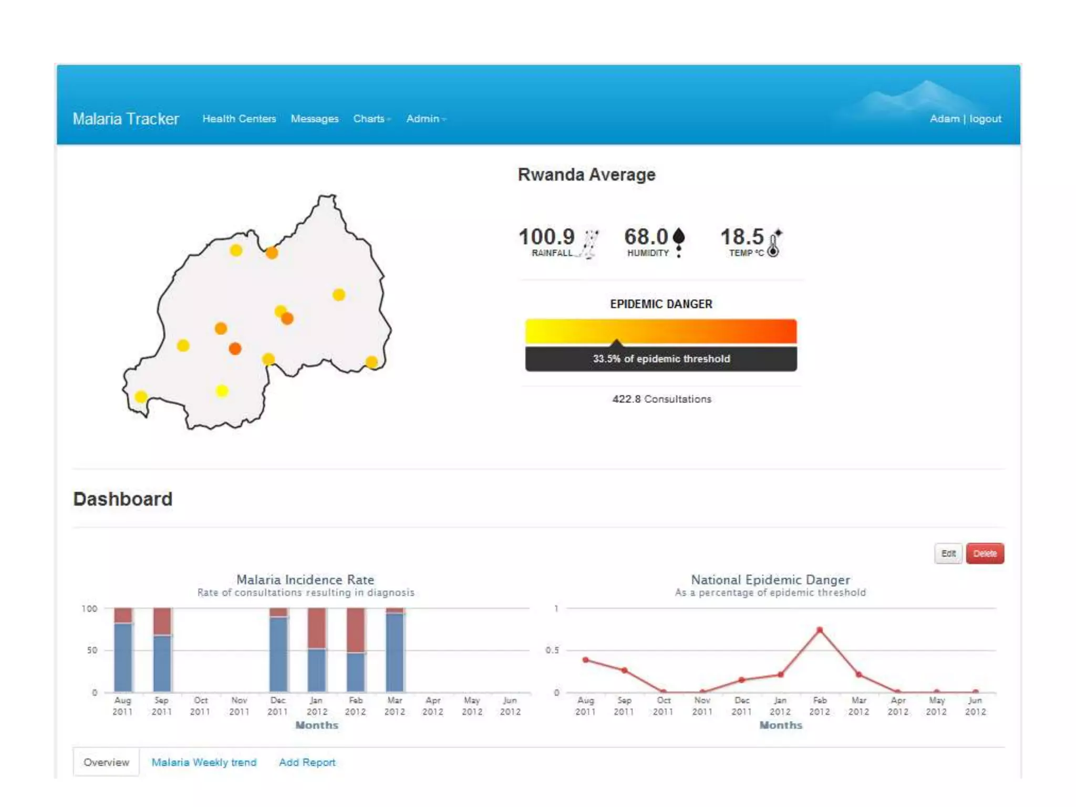The width and height of the screenshot is (1076, 807).
Task: Open the Health Centers page
Action: coord(239,119)
